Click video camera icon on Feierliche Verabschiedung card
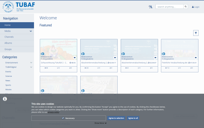204x128 pixels. coord(196,58)
